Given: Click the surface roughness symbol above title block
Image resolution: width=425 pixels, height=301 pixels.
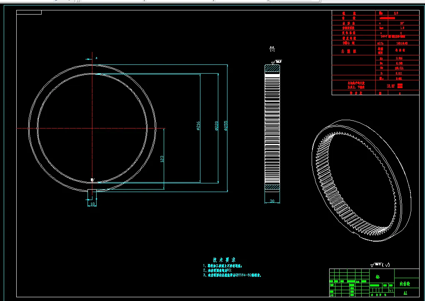Looking at the screenshot, I should point(380,265).
